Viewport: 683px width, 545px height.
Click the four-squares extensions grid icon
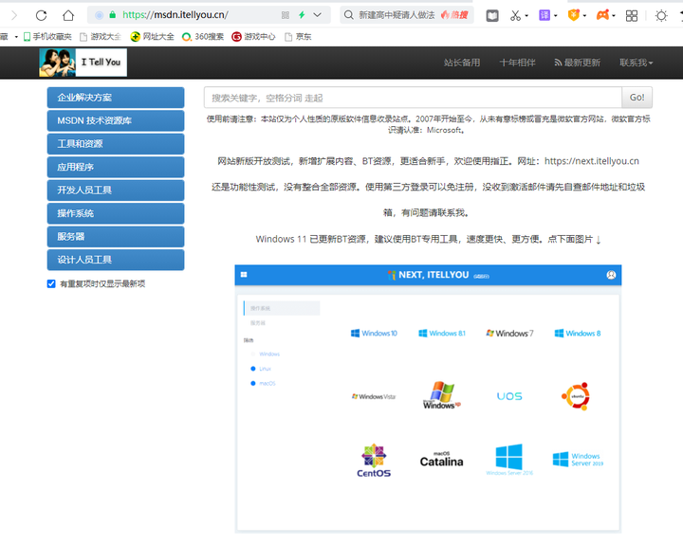pos(632,16)
